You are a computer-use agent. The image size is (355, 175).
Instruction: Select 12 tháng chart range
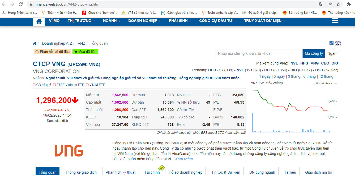[326, 76]
